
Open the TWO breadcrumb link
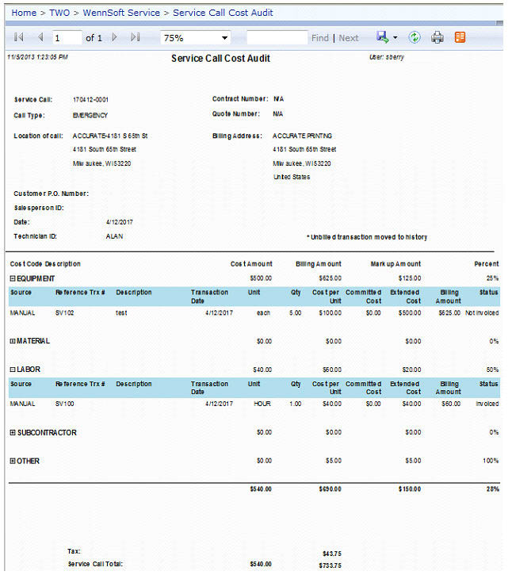pyautogui.click(x=60, y=13)
